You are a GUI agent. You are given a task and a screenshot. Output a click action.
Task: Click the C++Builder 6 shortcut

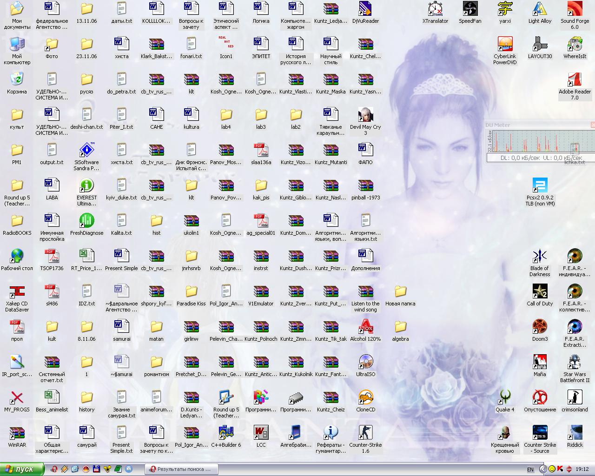[x=226, y=433]
